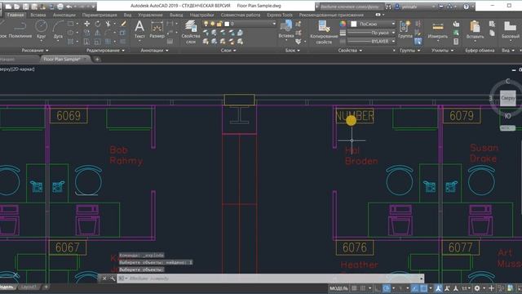Click the white ПоСлою color box
This screenshot has width=522, height=294.
tap(353, 24)
